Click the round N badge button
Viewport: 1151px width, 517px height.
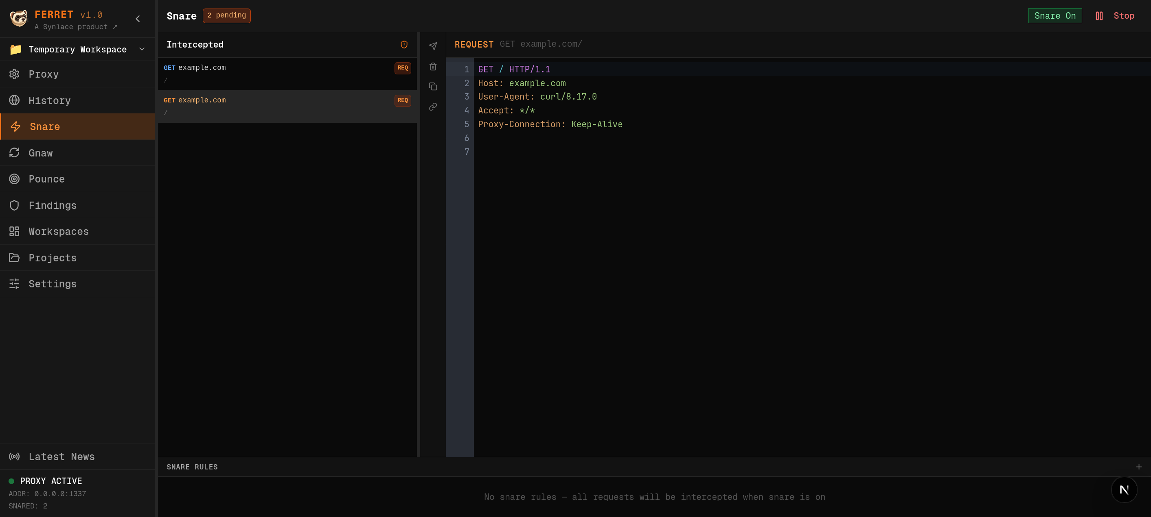(1124, 489)
